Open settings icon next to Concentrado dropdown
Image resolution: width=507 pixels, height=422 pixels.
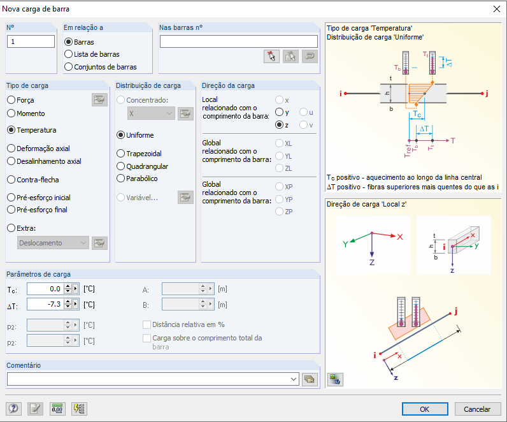(185, 113)
